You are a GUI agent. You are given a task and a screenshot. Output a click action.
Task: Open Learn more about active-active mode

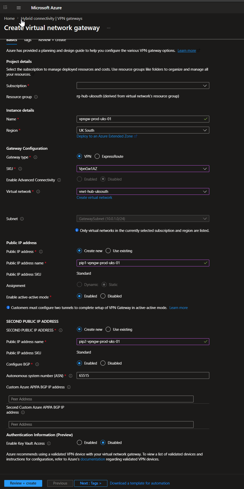[x=179, y=308]
